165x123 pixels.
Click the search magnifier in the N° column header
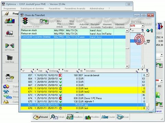(x=32, y=71)
